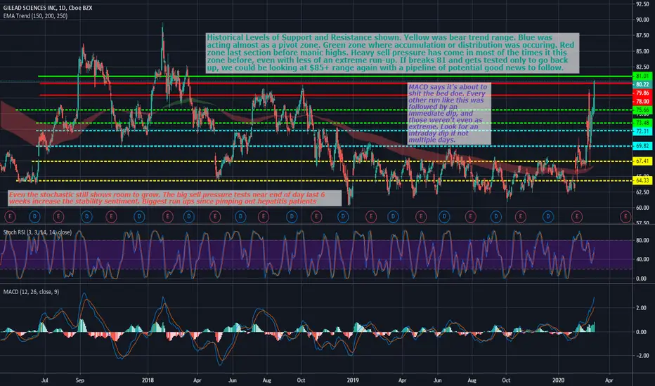The height and width of the screenshot is (386, 655).
Task: Click the Stoch RSI indicator legend
Action: pyautogui.click(x=37, y=232)
